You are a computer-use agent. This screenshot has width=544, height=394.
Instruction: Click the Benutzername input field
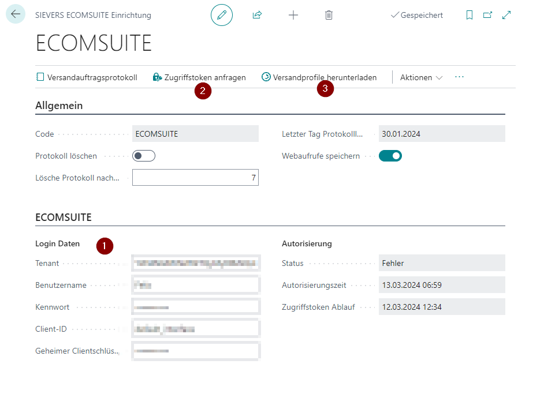[x=195, y=285]
